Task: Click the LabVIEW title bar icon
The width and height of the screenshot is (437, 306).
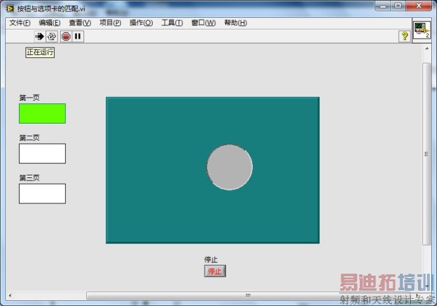Action: pos(9,9)
